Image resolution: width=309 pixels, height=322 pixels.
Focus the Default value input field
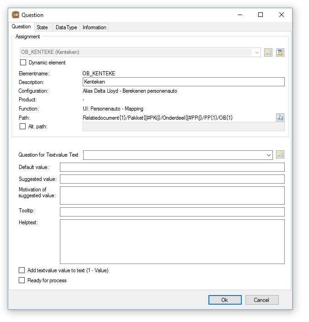pyautogui.click(x=172, y=167)
